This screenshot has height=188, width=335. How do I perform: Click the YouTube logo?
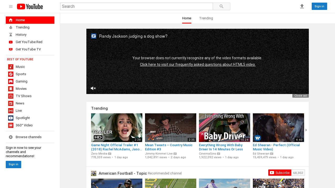point(30,7)
